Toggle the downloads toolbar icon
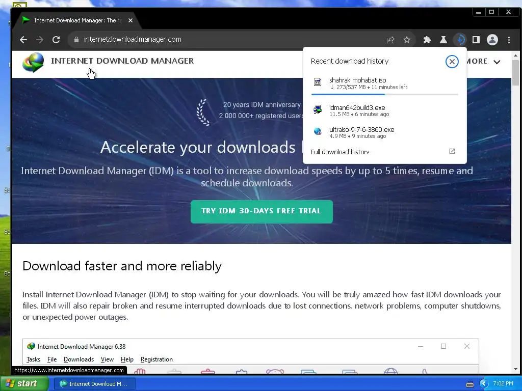The image size is (522, 391). coord(460,40)
